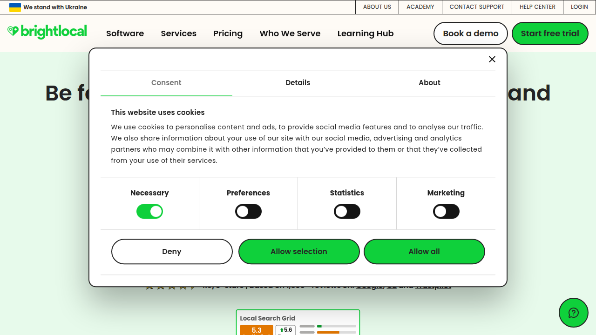Select Pricing in the navigation
This screenshot has height=335, width=596.
(x=228, y=33)
